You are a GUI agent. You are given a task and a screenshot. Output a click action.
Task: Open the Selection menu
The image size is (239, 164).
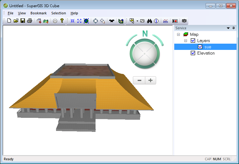pos(59,13)
